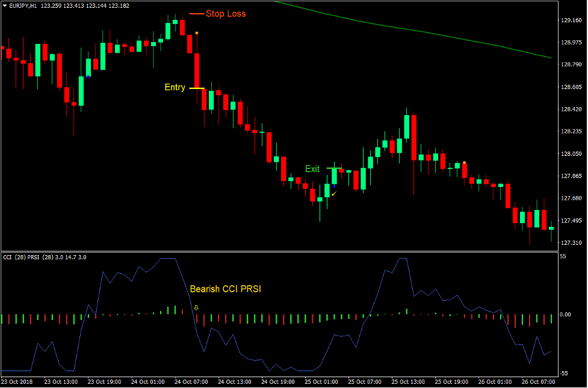Select the EURJPY,H1 symbol label
Screen dimensions: 588x388
[x=22, y=5]
